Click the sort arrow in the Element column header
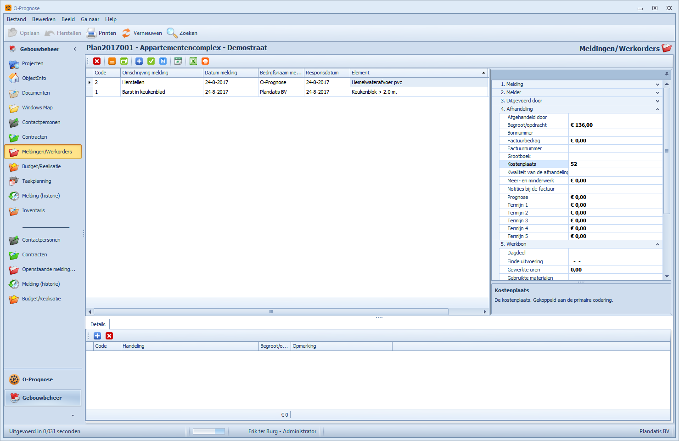Image resolution: width=679 pixels, height=441 pixels. (x=483, y=73)
